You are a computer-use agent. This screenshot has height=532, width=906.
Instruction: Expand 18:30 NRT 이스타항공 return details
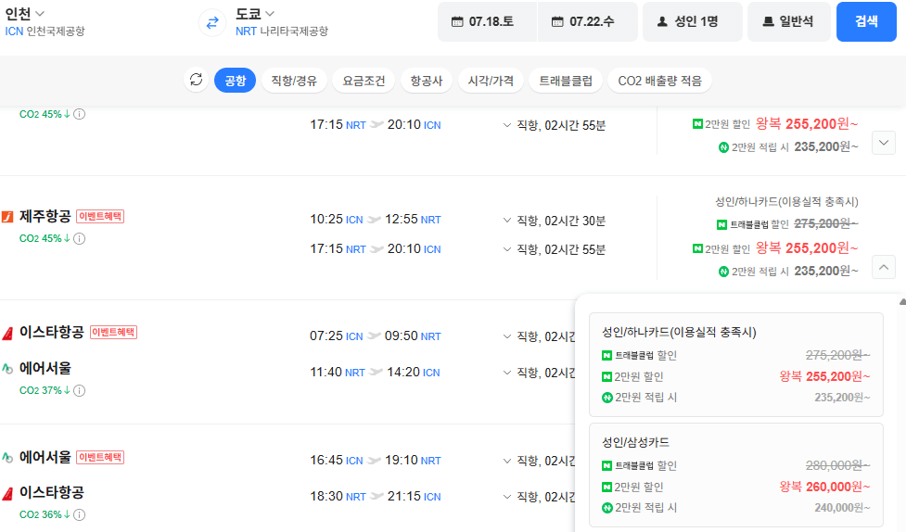(x=506, y=496)
